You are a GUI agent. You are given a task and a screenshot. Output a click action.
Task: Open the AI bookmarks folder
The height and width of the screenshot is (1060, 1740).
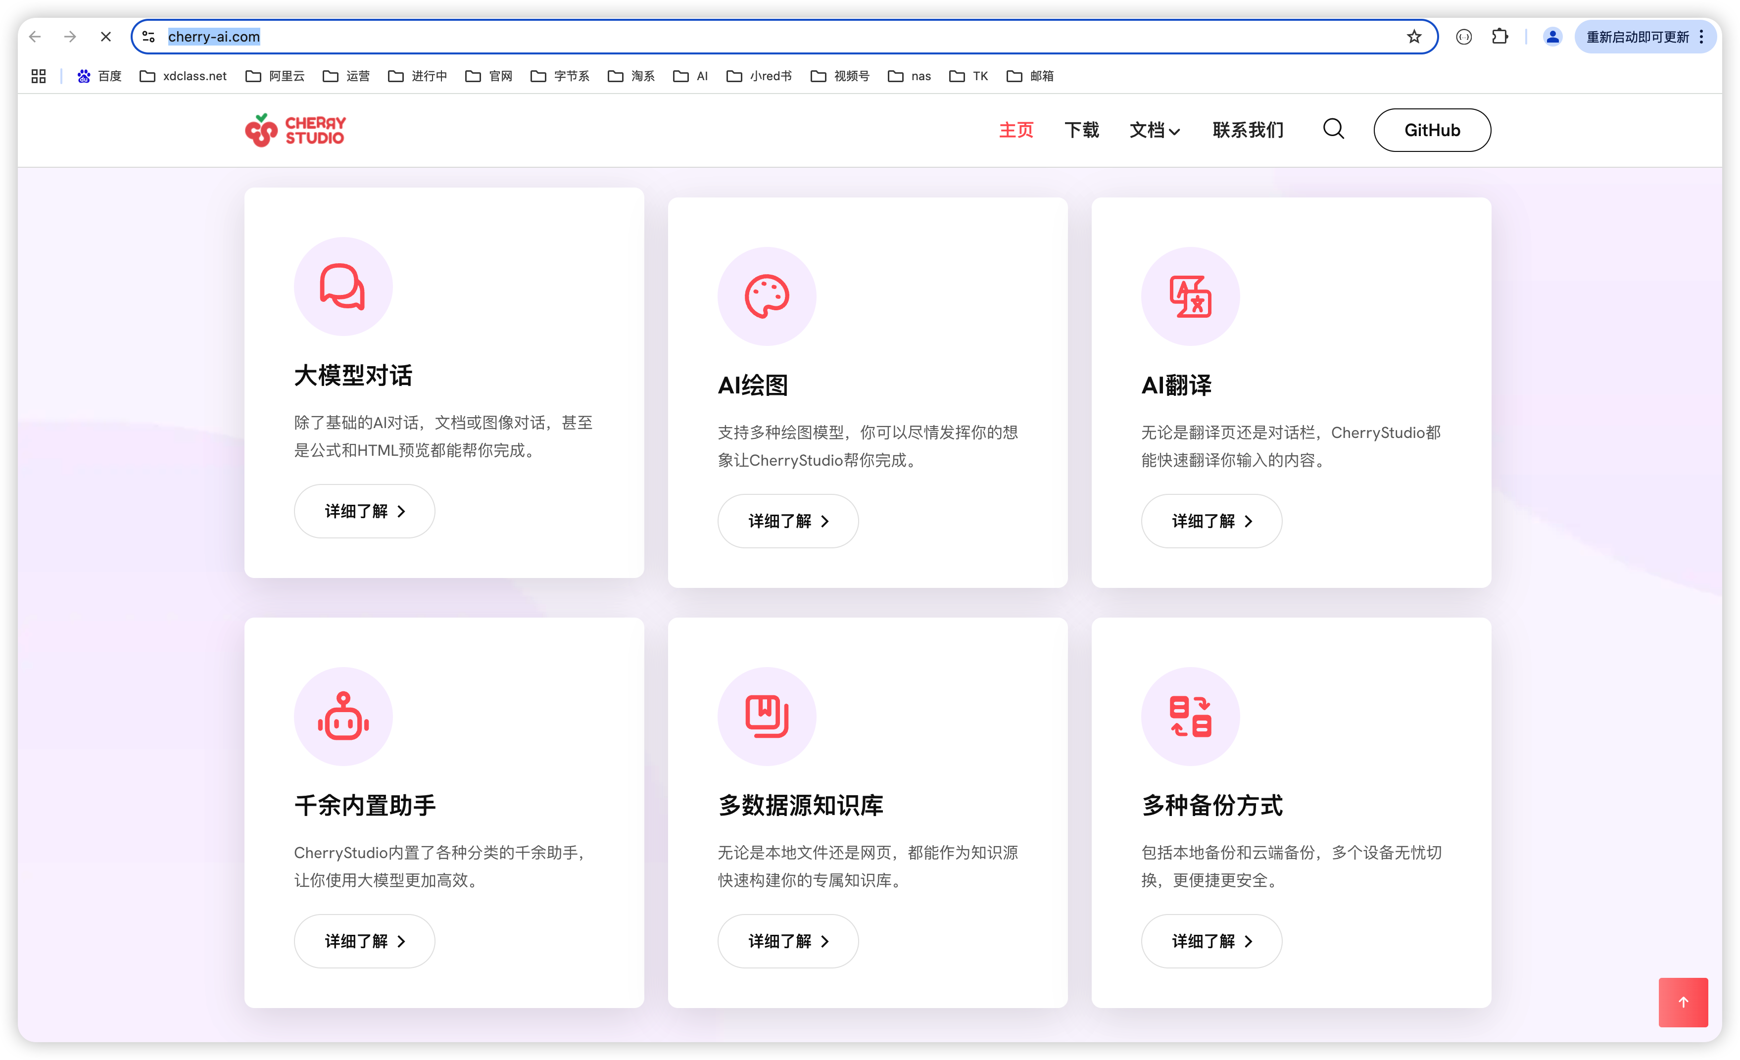pos(691,76)
